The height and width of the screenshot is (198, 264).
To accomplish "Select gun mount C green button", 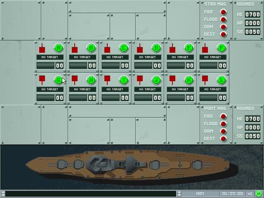I will coord(124,48).
